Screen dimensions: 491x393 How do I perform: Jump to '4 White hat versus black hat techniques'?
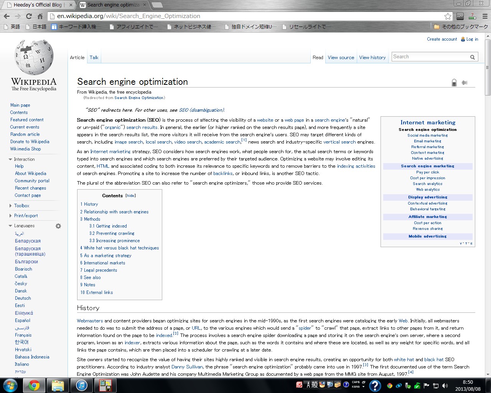tap(120, 248)
